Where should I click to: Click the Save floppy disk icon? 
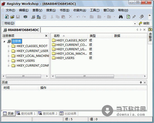point(18,17)
